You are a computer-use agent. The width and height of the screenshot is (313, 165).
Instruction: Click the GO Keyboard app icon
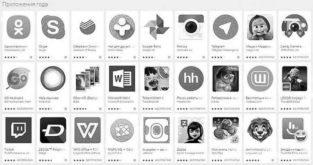[x=18, y=79]
